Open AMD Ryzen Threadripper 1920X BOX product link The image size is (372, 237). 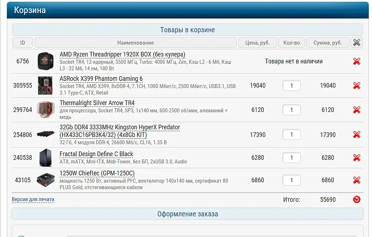(122, 54)
